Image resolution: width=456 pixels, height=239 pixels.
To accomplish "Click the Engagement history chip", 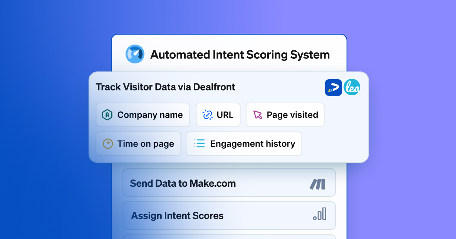I will tap(244, 143).
